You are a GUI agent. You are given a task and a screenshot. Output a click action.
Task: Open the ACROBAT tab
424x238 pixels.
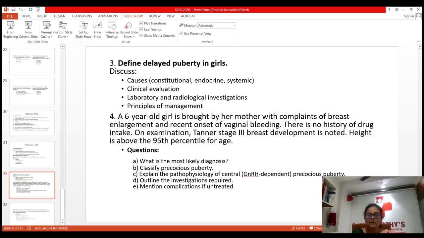[x=188, y=16]
